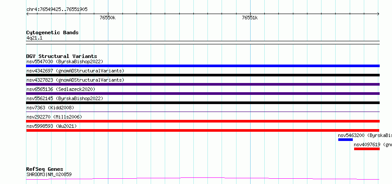
Task: Click the chr4:76549425..76551905 coordinates text
Action: click(x=57, y=10)
